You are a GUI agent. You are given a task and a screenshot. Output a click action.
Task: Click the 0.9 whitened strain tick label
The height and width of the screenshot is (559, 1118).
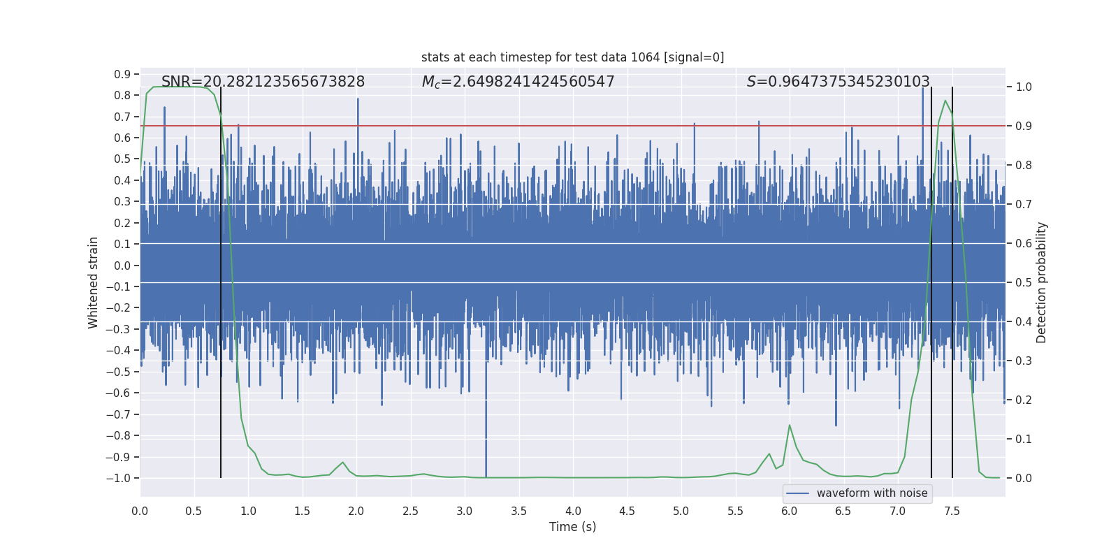pyautogui.click(x=122, y=74)
